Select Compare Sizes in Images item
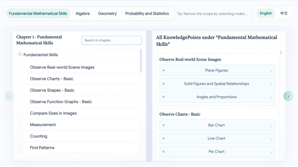 [x=81, y=113]
